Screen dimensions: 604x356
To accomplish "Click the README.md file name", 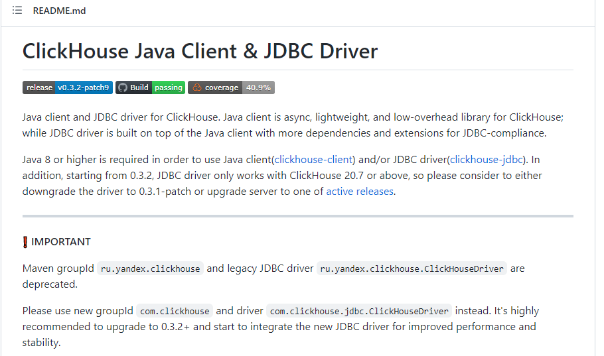I will tap(59, 11).
